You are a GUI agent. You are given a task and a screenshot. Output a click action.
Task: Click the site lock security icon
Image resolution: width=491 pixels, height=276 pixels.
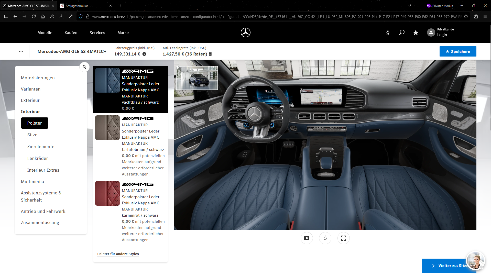click(x=88, y=16)
